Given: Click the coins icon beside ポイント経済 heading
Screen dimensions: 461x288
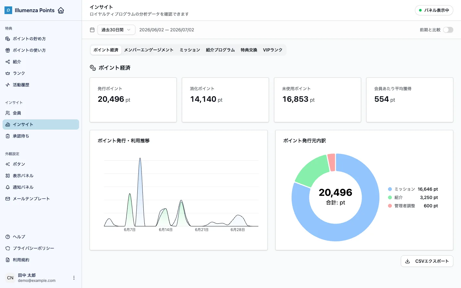Looking at the screenshot, I should [x=93, y=68].
